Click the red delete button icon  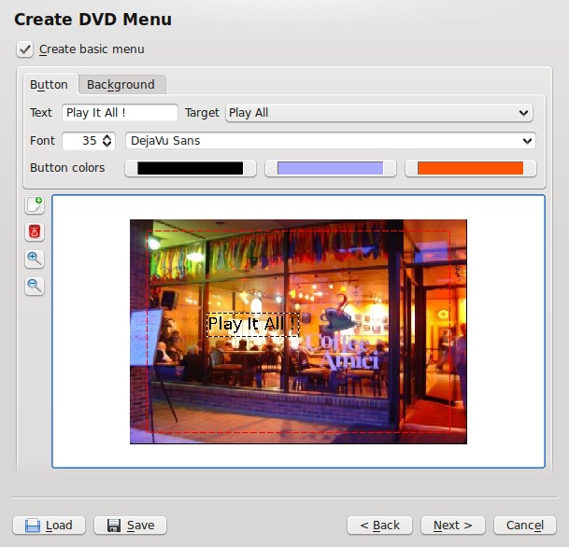[x=35, y=231]
